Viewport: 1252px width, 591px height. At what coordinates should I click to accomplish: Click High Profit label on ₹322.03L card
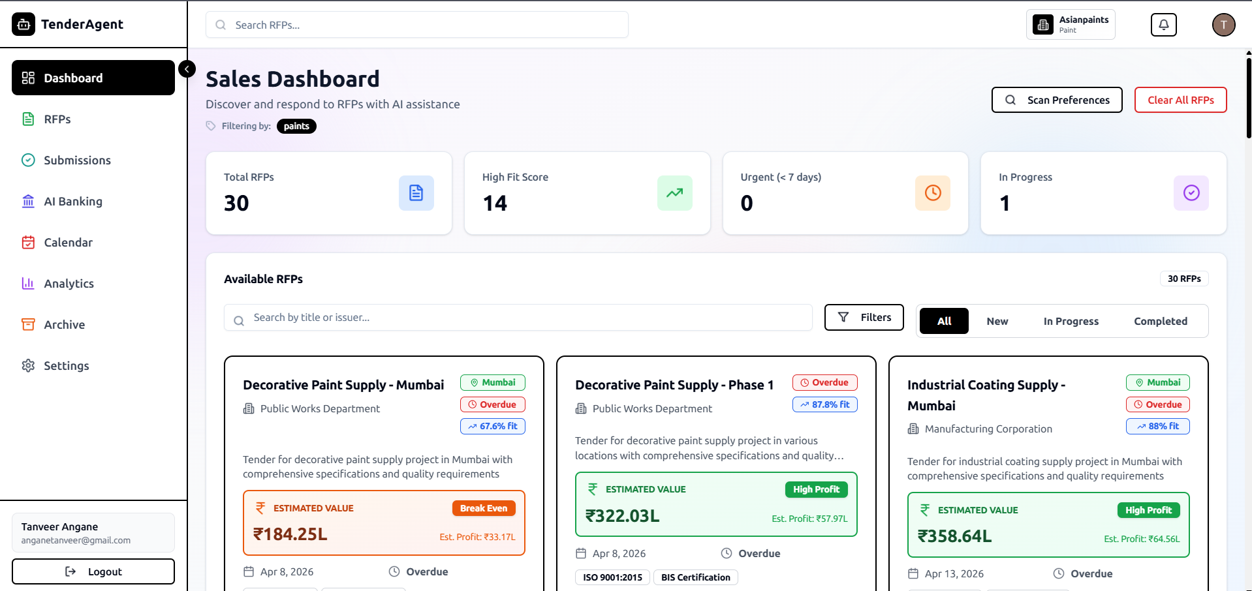pyautogui.click(x=816, y=489)
